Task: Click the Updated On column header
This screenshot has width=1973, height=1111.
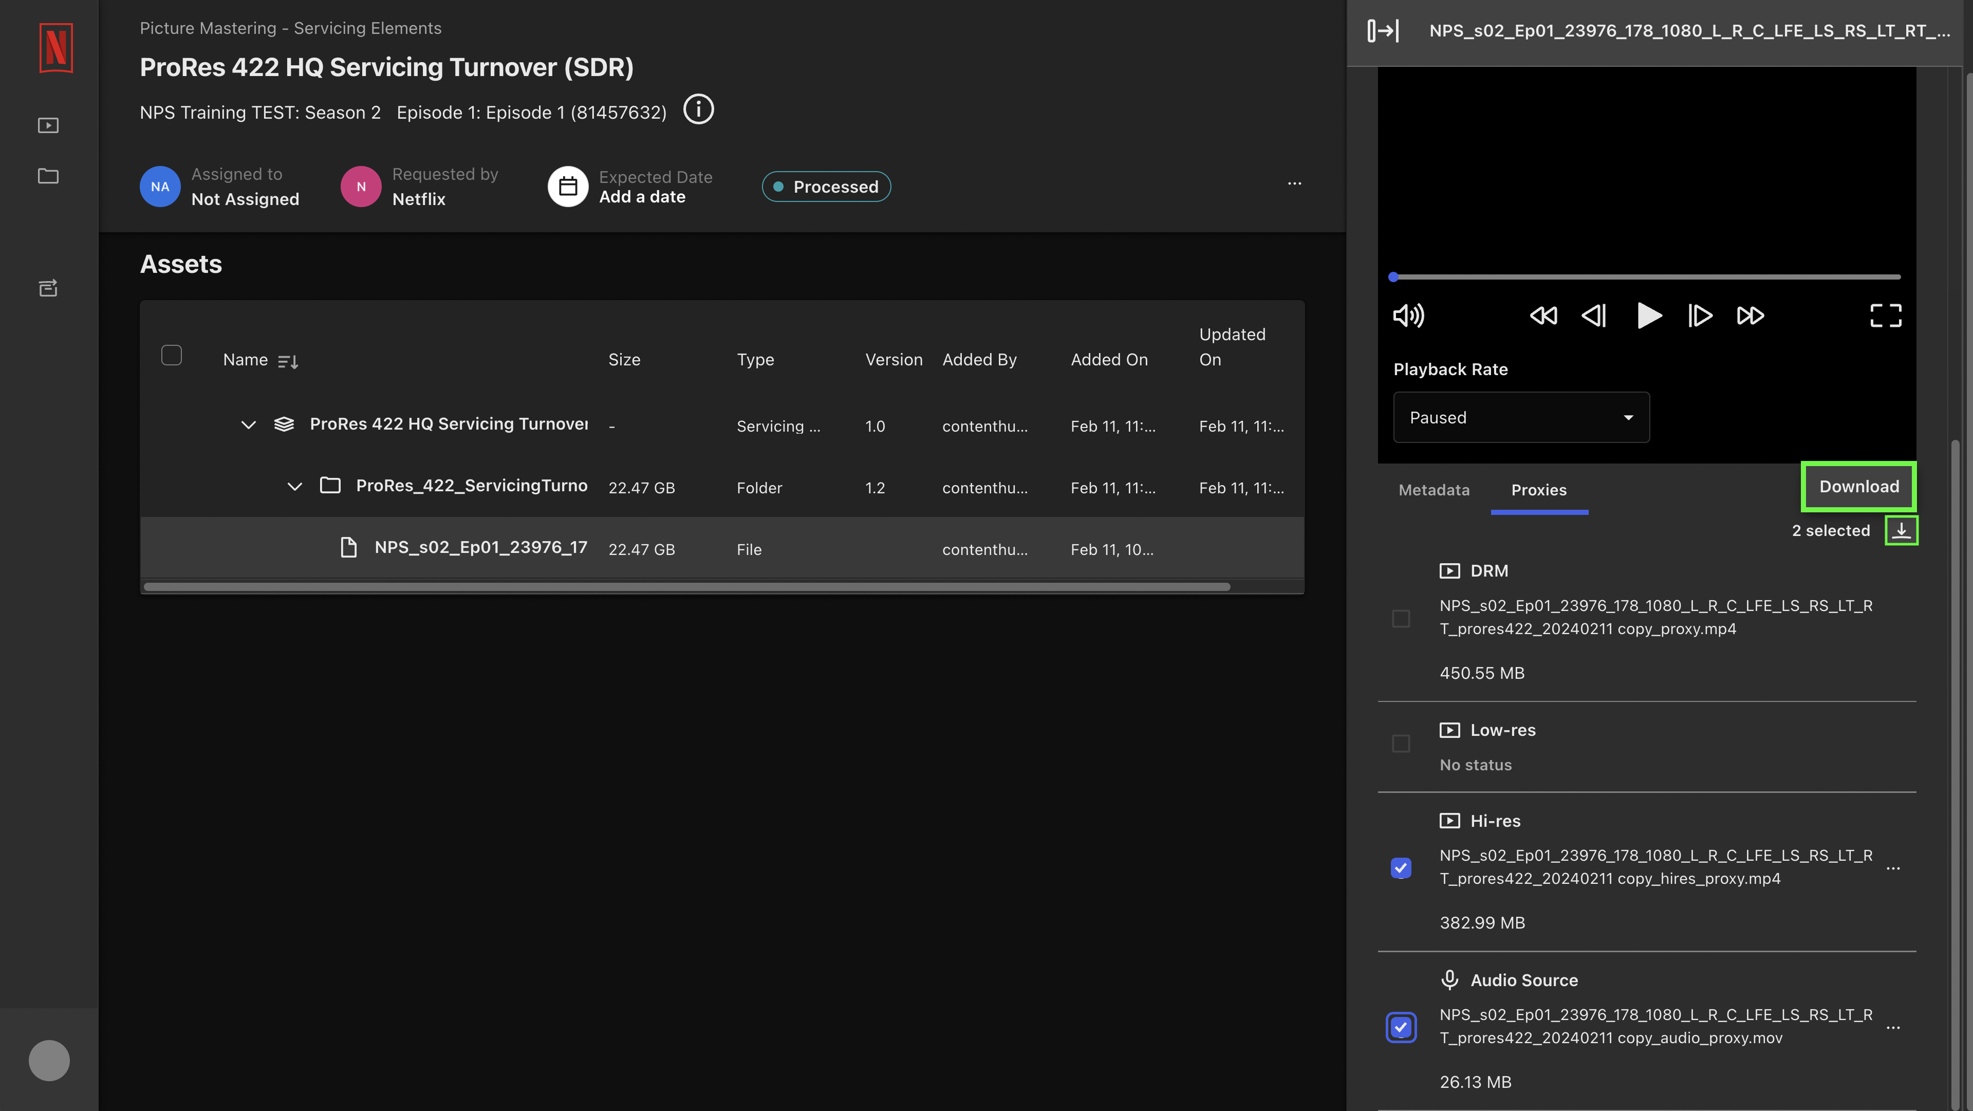Action: (x=1233, y=347)
